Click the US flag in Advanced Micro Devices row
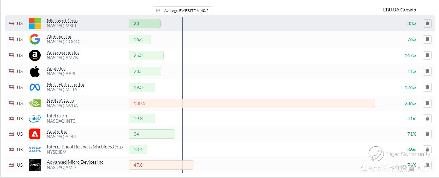Screen dimensions: 439x178 click(x=11, y=165)
